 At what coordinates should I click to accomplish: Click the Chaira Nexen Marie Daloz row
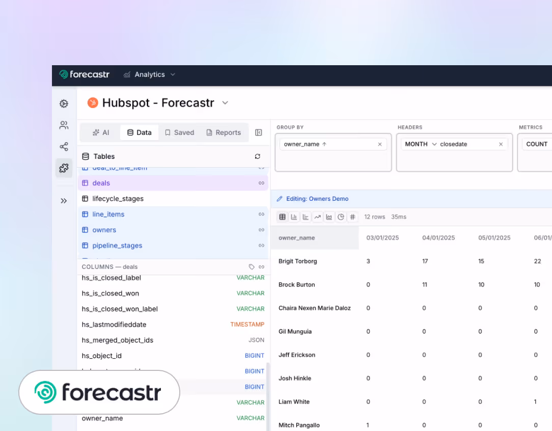[314, 308]
